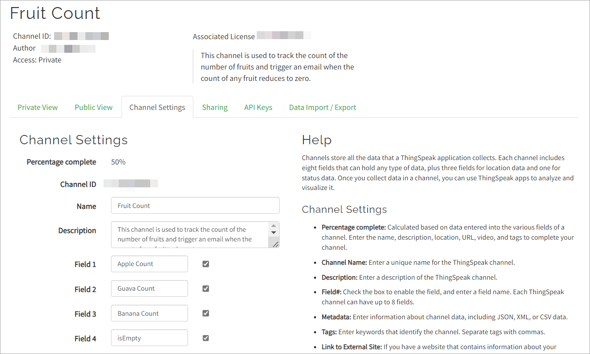The height and width of the screenshot is (354, 590).
Task: Switch to Public View tab
Action: (x=93, y=107)
